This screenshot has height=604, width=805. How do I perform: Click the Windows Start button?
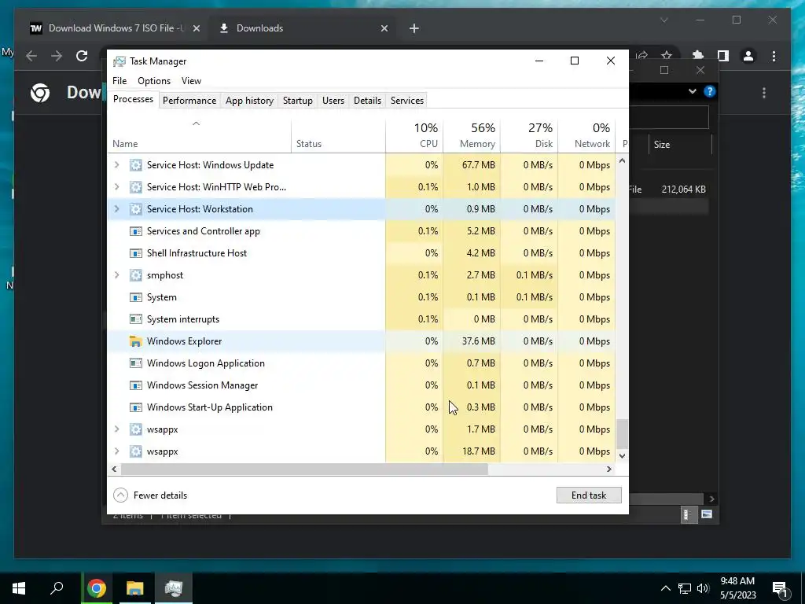click(19, 588)
